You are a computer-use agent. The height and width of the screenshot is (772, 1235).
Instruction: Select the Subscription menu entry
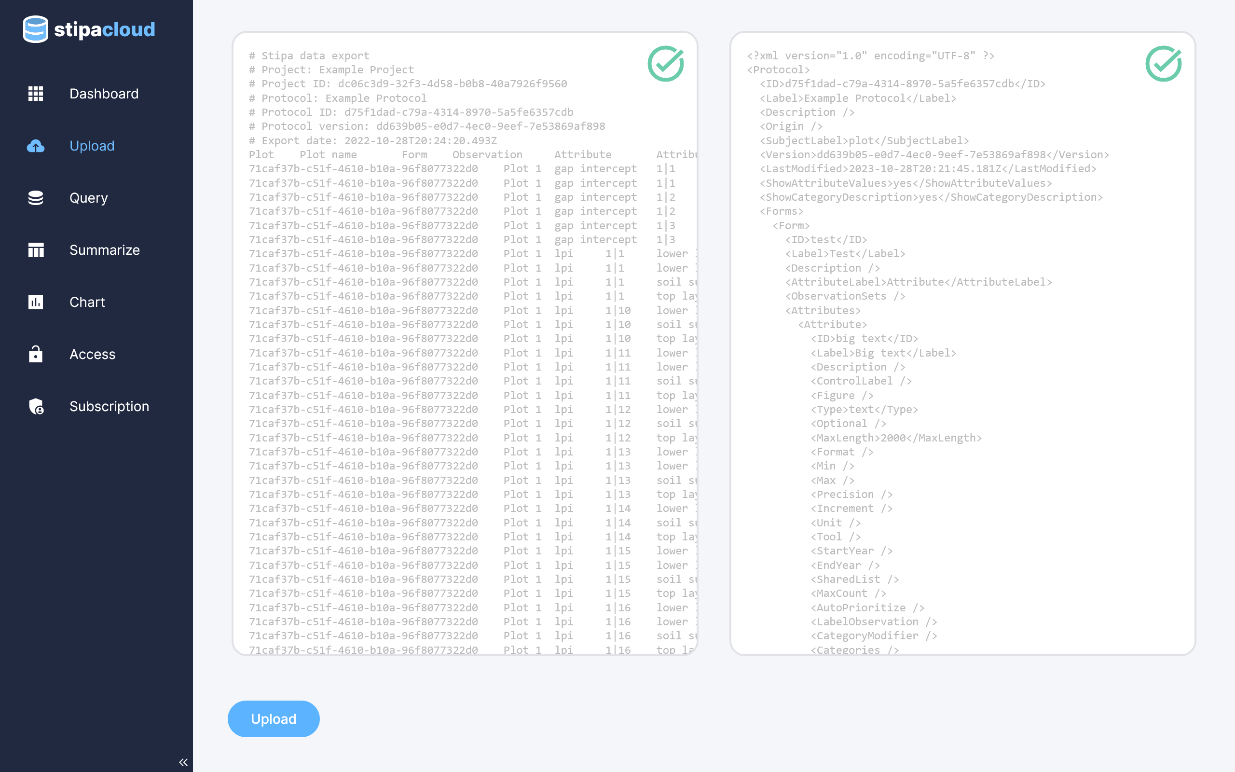click(x=109, y=406)
